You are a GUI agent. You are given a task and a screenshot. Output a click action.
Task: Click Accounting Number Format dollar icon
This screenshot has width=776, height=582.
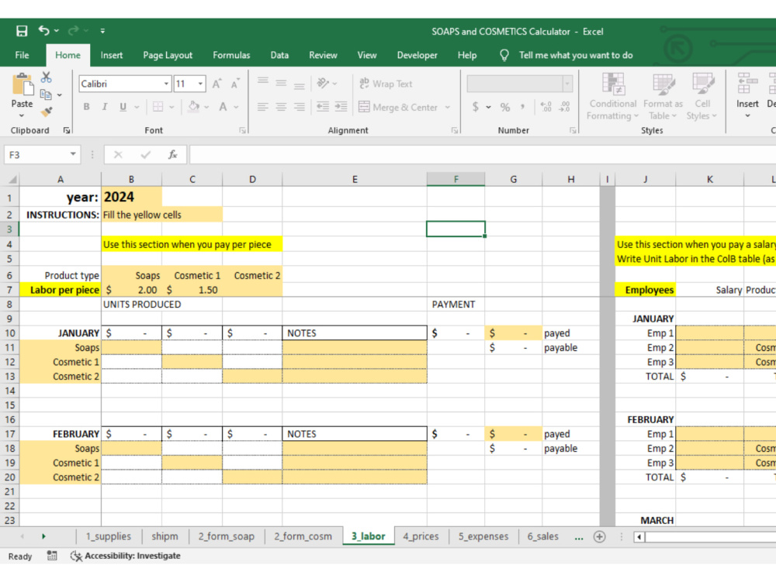point(476,107)
